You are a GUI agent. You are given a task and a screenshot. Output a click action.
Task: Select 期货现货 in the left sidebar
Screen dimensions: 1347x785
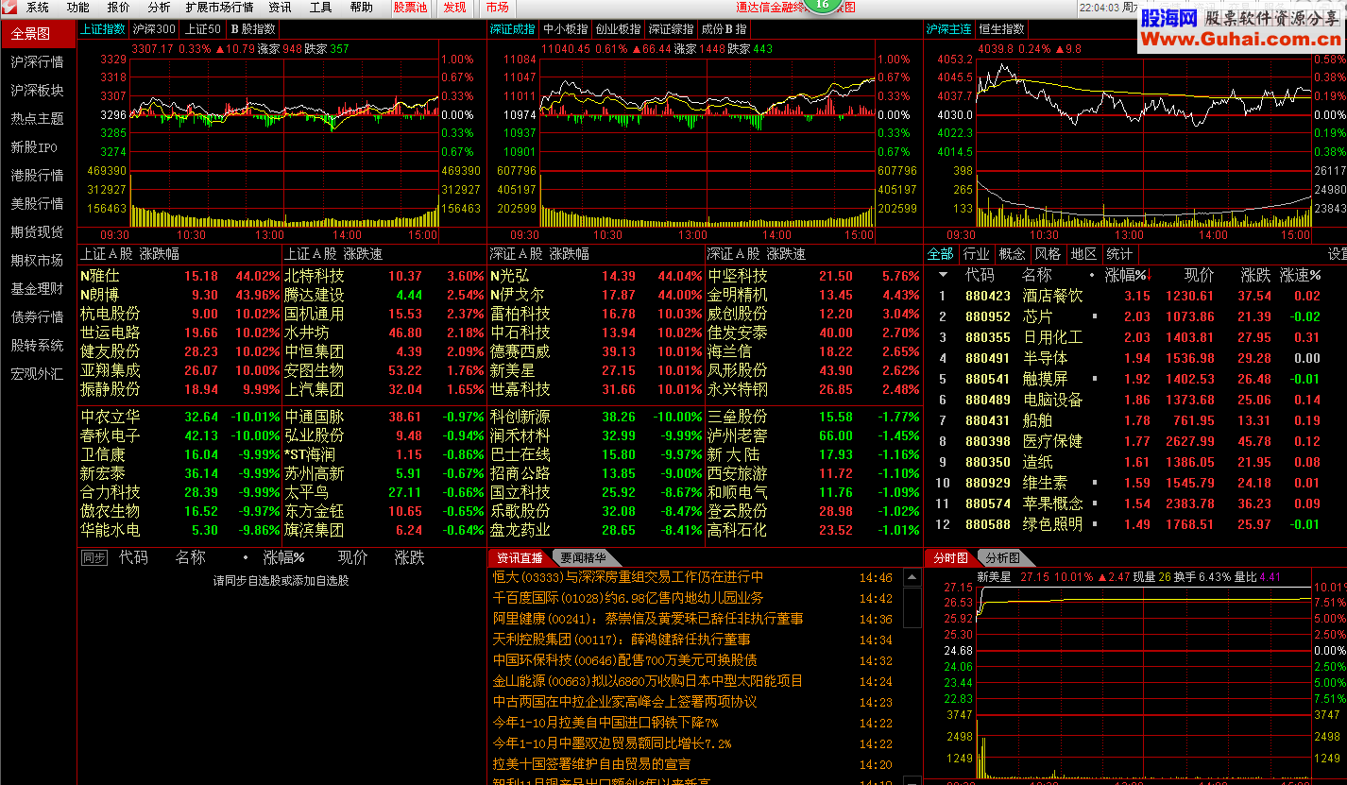click(x=38, y=232)
